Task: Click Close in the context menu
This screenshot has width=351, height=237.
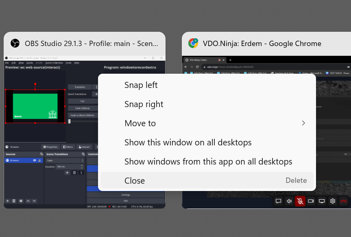Action: tap(207, 180)
